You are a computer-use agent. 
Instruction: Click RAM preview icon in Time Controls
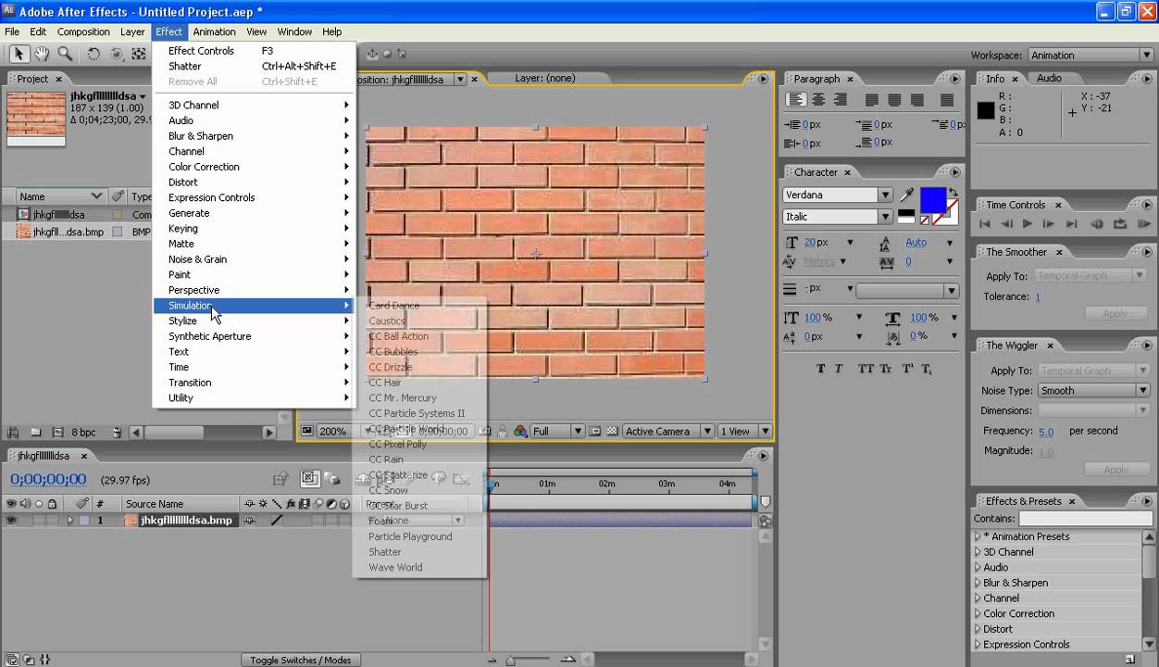(1144, 224)
